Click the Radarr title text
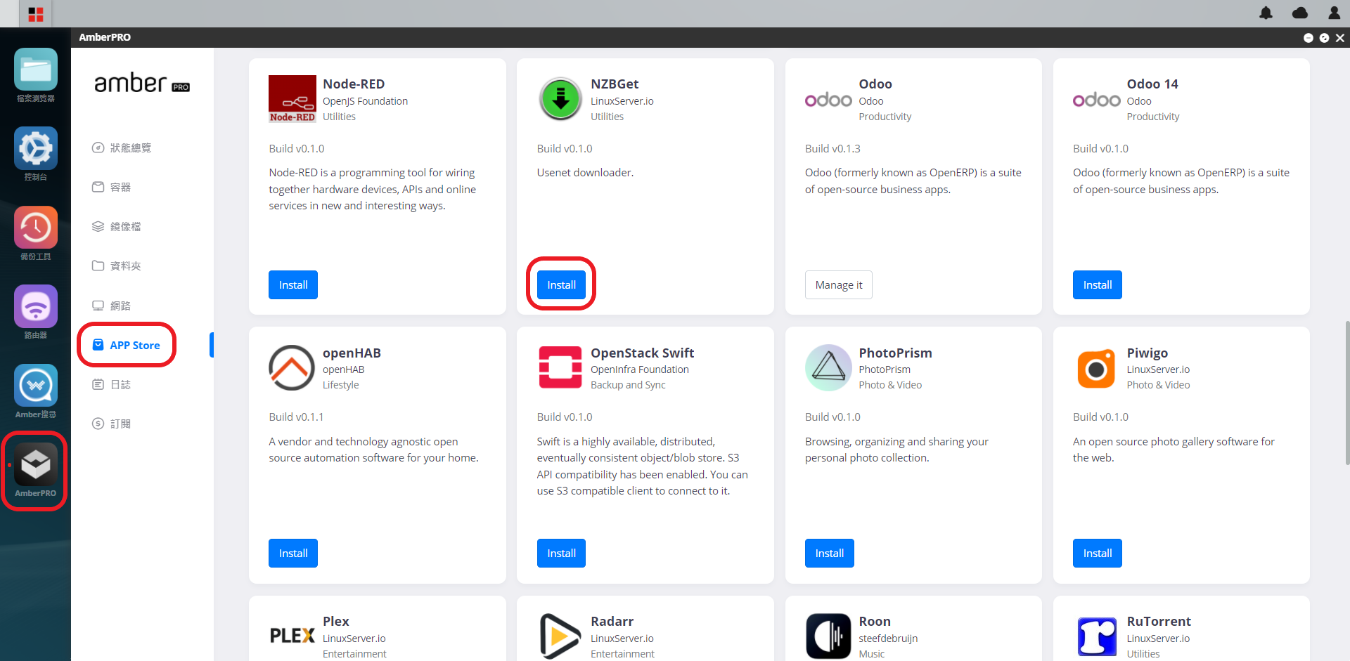This screenshot has height=661, width=1350. coord(612,621)
